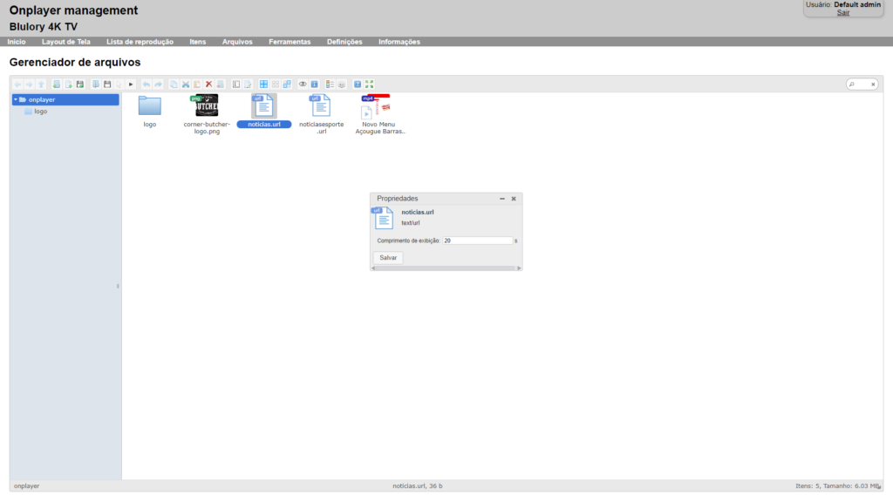Click the right scroll arrow in Propriedades dialog
This screenshot has height=502, width=893.
[519, 268]
